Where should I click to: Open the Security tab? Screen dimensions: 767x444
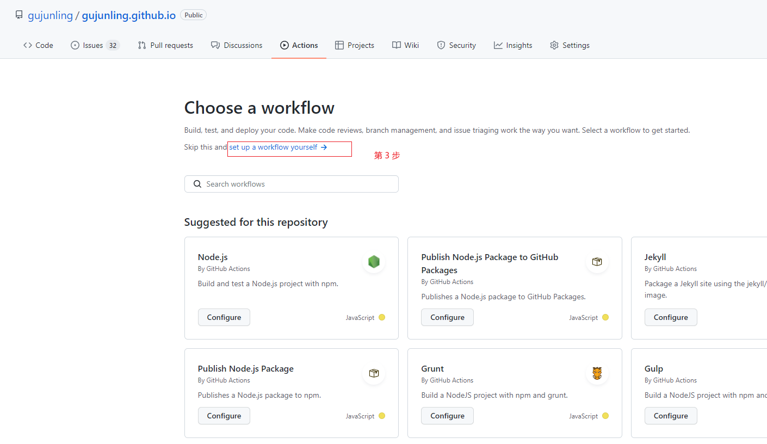[456, 45]
